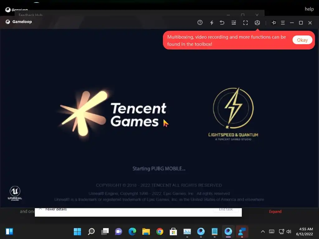The height and width of the screenshot is (239, 319).
Task: Switch to Task Manager on taskbar
Action: (x=187, y=232)
